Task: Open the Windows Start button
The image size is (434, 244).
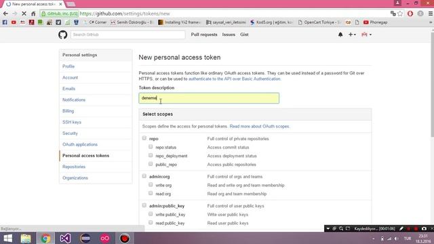Action: [x=7, y=238]
